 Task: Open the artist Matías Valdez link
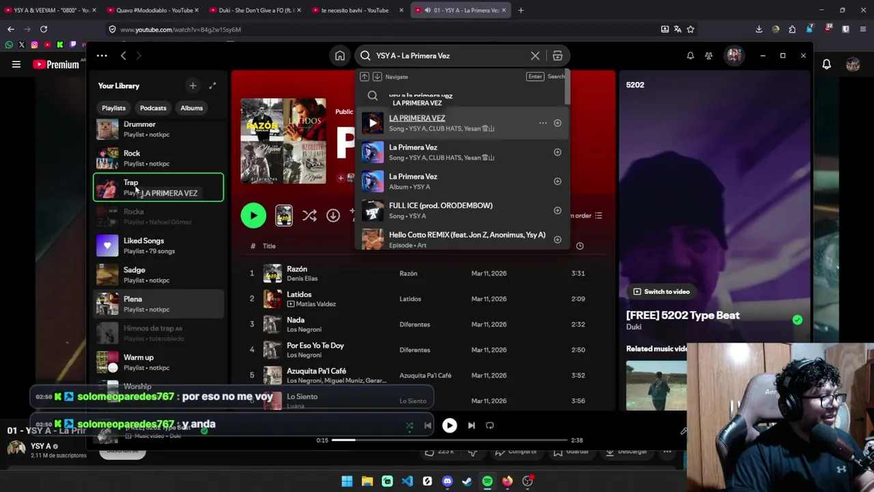point(316,304)
